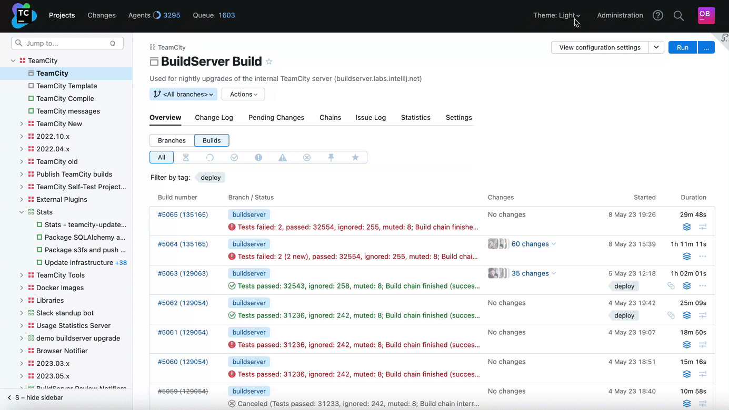Open the Theme: Light dropdown

click(556, 15)
